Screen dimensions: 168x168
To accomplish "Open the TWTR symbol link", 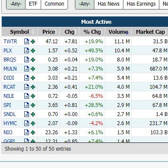I will (10, 42).
